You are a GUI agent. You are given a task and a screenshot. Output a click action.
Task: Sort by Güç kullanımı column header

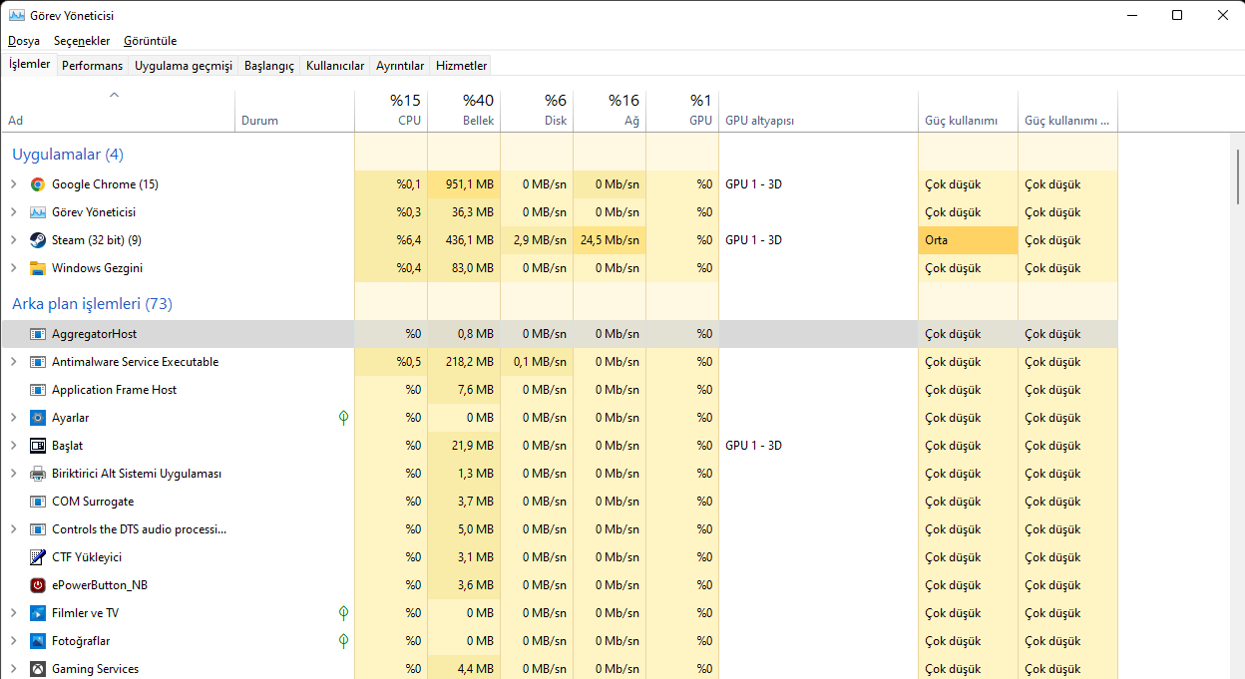pos(968,112)
